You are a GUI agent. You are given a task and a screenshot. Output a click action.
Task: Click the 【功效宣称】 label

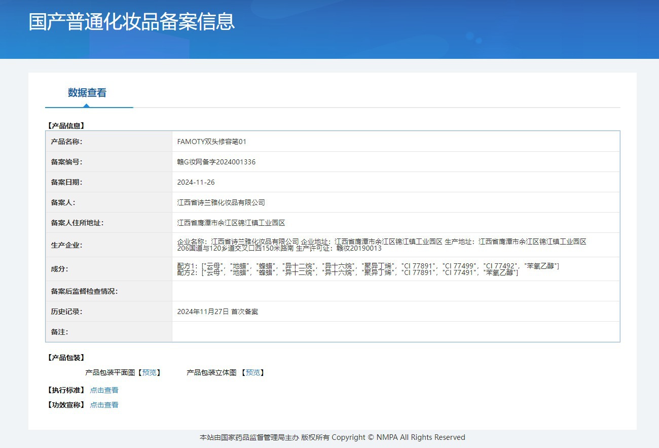click(65, 405)
